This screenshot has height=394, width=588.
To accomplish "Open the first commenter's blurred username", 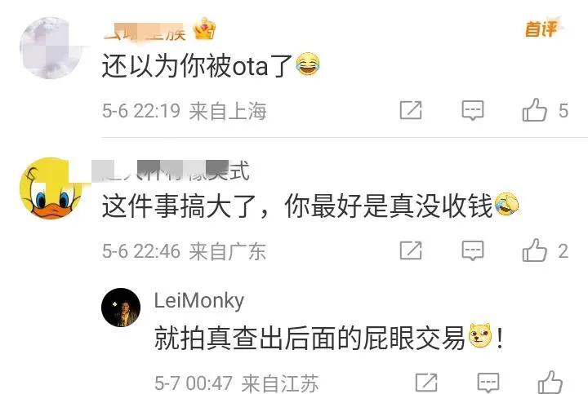I will click(145, 32).
